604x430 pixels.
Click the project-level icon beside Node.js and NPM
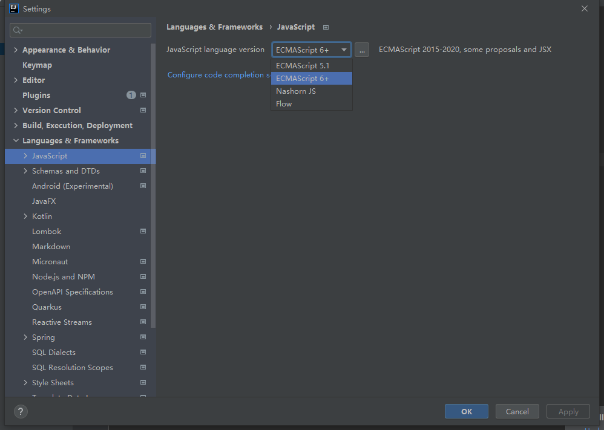coord(143,277)
